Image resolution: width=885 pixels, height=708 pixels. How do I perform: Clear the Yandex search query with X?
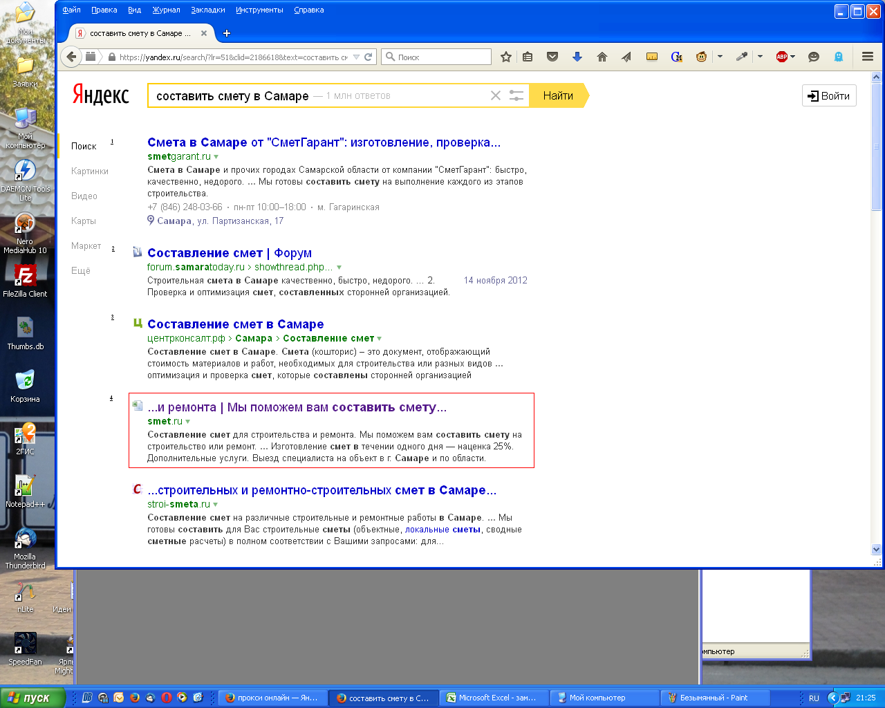[x=496, y=95]
